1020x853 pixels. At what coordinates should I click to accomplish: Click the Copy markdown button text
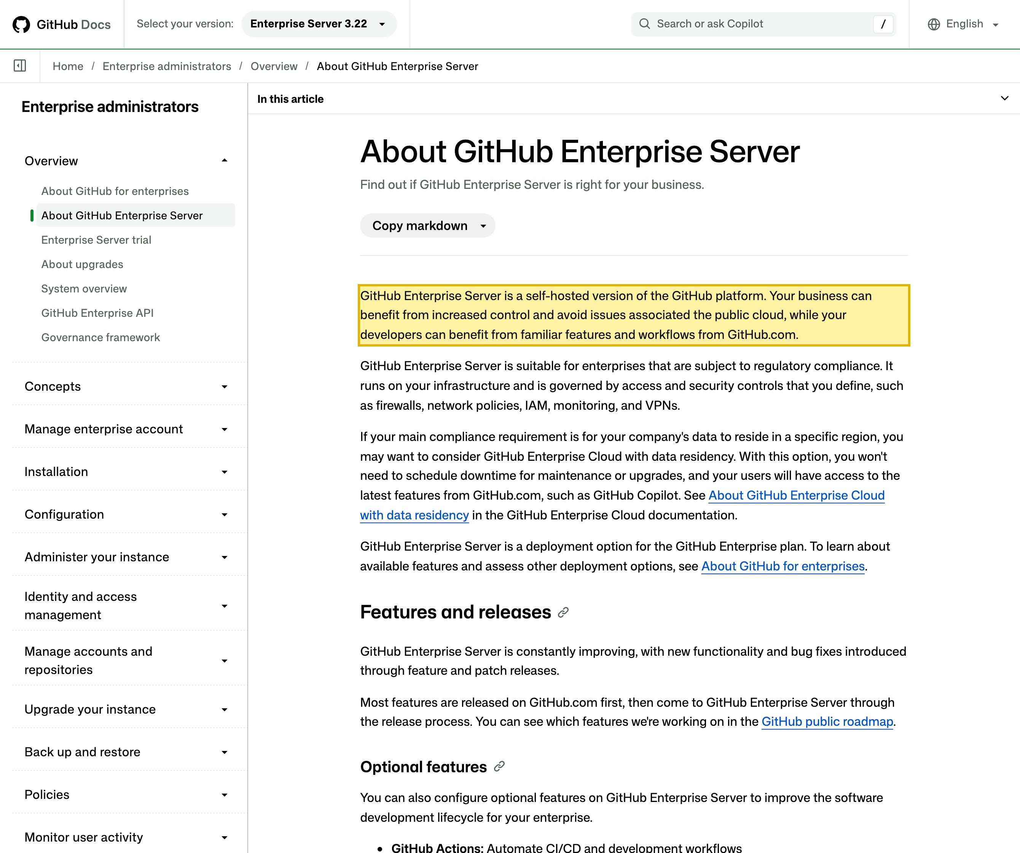tap(420, 226)
